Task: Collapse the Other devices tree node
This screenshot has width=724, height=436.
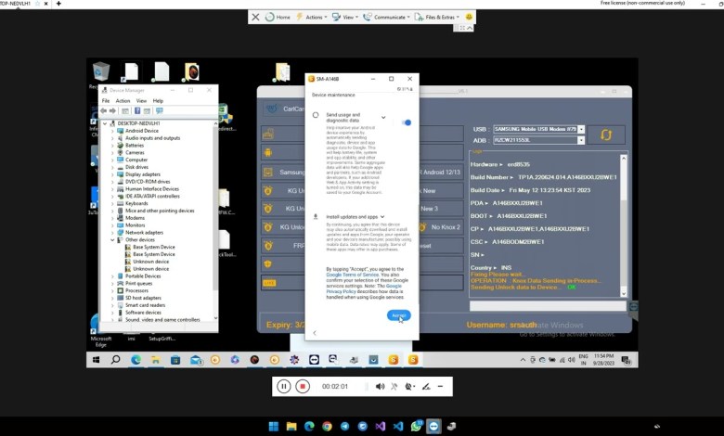Action: coord(112,240)
